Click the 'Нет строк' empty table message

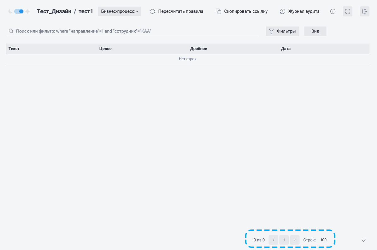187,59
